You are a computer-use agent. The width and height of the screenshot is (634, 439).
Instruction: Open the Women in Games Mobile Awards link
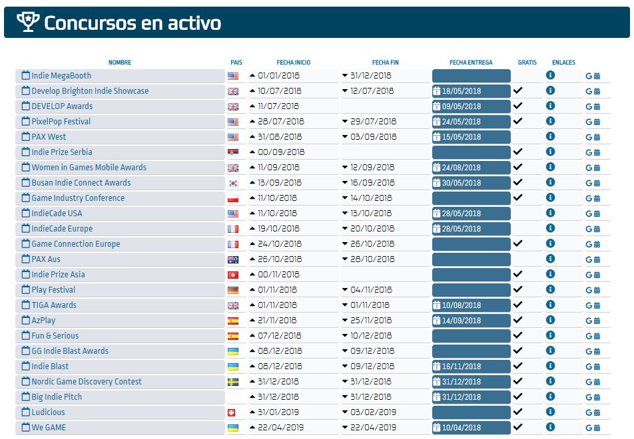(x=89, y=167)
